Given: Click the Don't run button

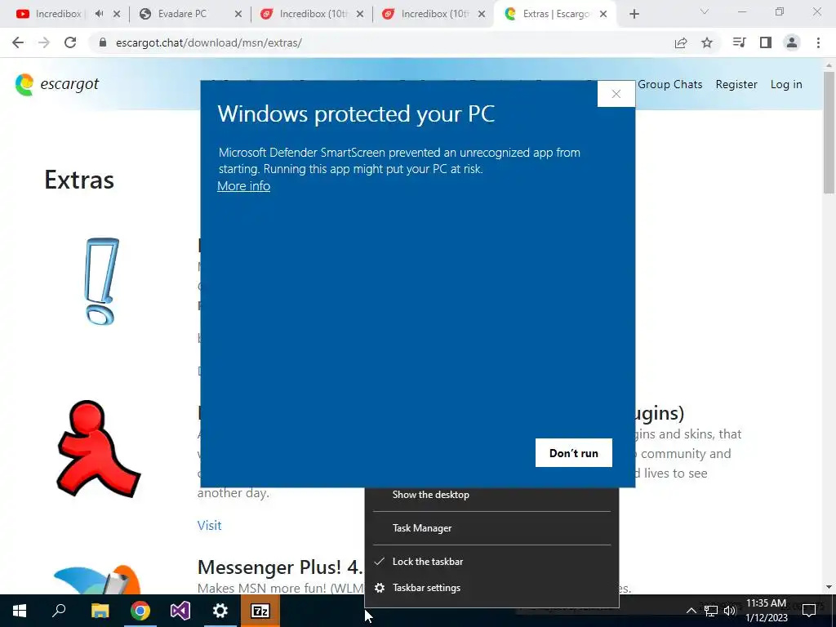Looking at the screenshot, I should (x=574, y=452).
